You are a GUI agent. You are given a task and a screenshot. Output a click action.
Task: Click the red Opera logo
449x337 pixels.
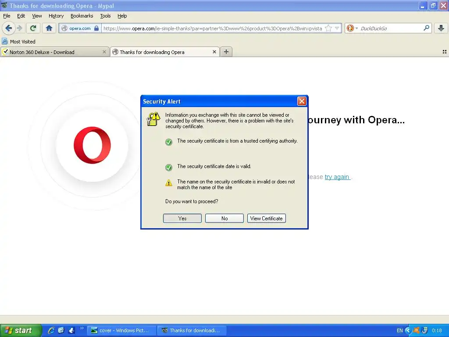(92, 145)
